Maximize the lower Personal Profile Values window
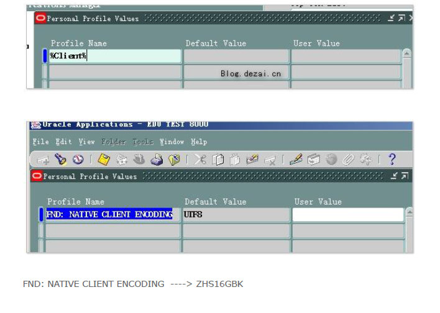The height and width of the screenshot is (313, 440). coord(405,176)
